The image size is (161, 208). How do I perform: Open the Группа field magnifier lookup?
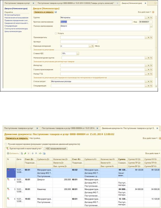point(151,18)
